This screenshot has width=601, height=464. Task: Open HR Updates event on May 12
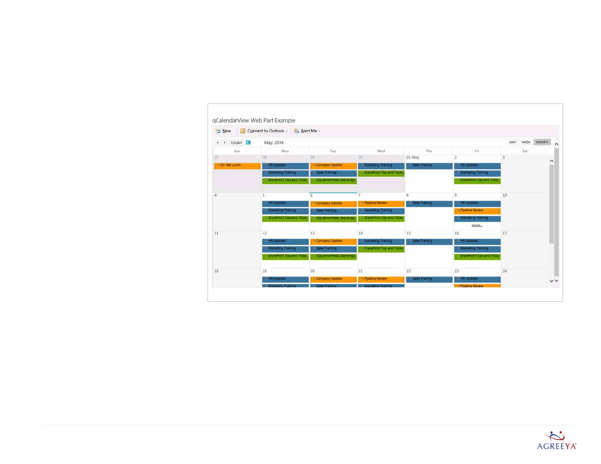[285, 241]
